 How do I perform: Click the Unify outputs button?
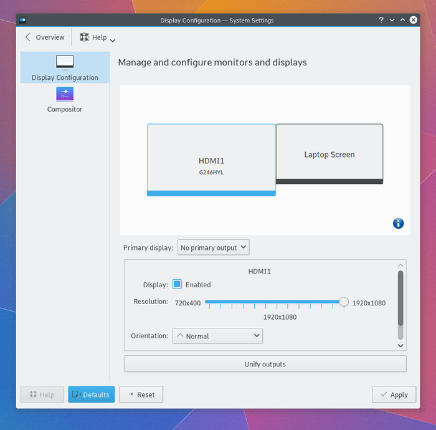(265, 364)
